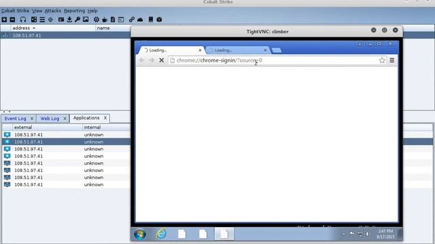Switch to the Pivot Graph view icon
Screen dimensions: 435x244
pyautogui.click(x=34, y=20)
